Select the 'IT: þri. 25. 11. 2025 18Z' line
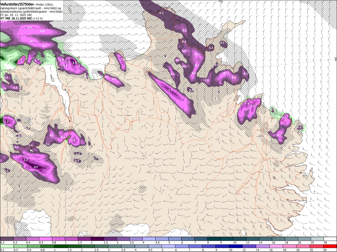 [x=16, y=15]
